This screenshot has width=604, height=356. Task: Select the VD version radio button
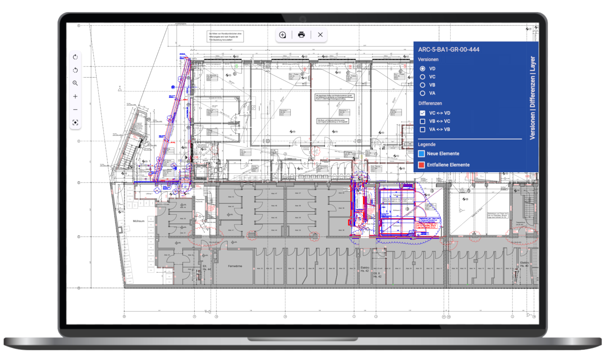tap(422, 69)
